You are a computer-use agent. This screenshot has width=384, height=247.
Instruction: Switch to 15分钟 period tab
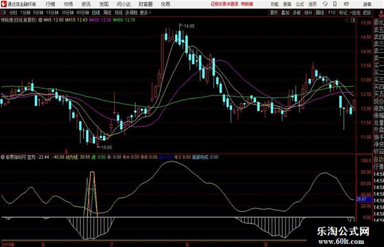pos(52,13)
